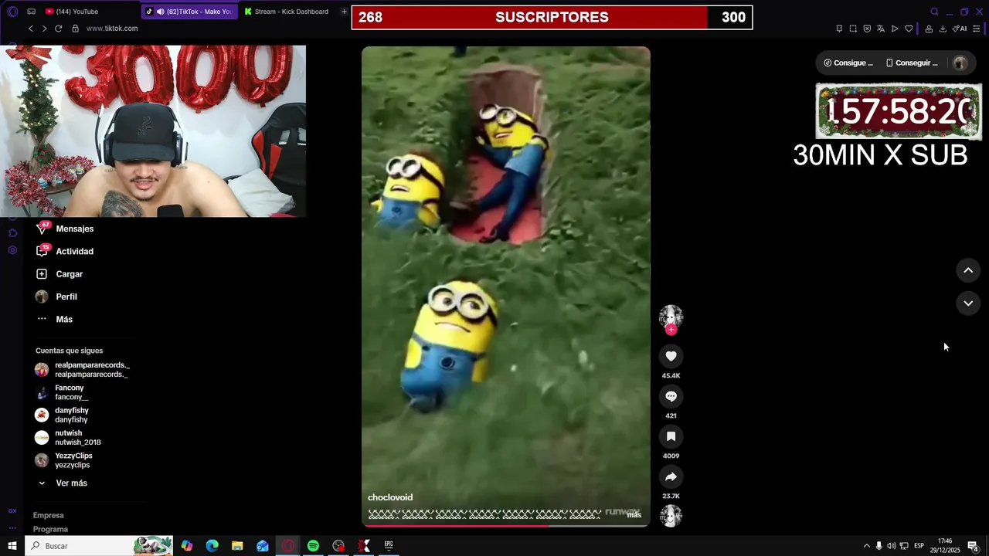Take a snapshot with the browser capture icon
This screenshot has height=556, width=989.
(x=853, y=29)
